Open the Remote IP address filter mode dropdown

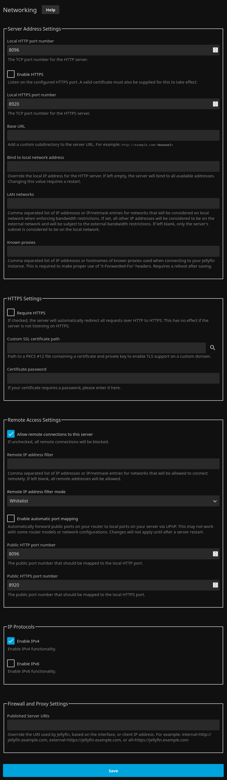click(113, 501)
